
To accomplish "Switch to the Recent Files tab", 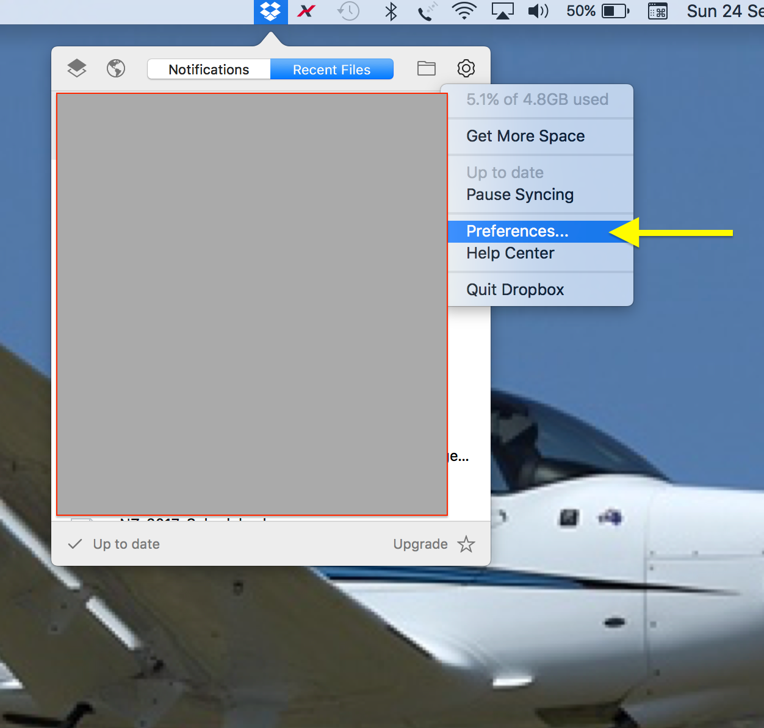I will point(332,70).
